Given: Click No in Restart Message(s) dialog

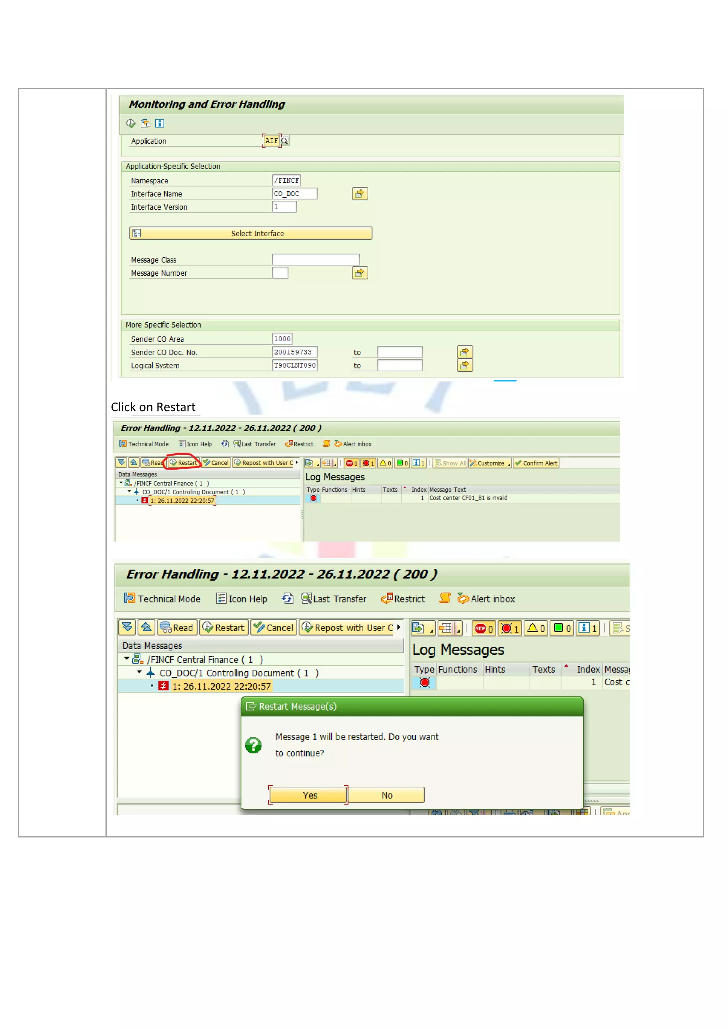Looking at the screenshot, I should tap(386, 795).
